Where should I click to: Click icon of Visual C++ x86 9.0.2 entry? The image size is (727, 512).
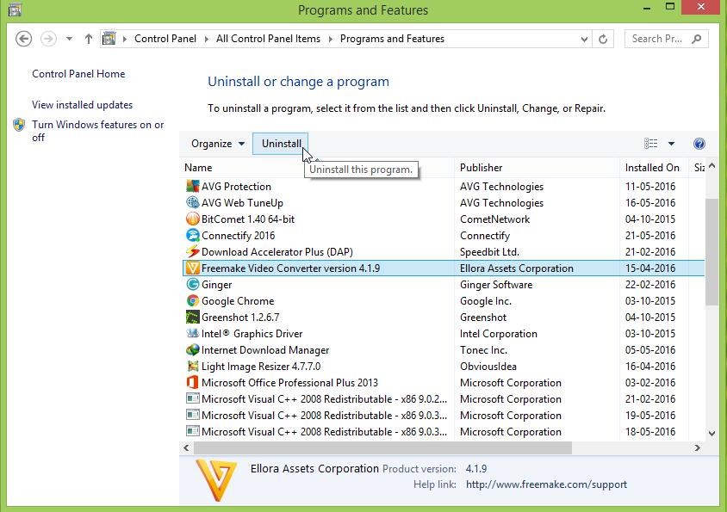(192, 398)
